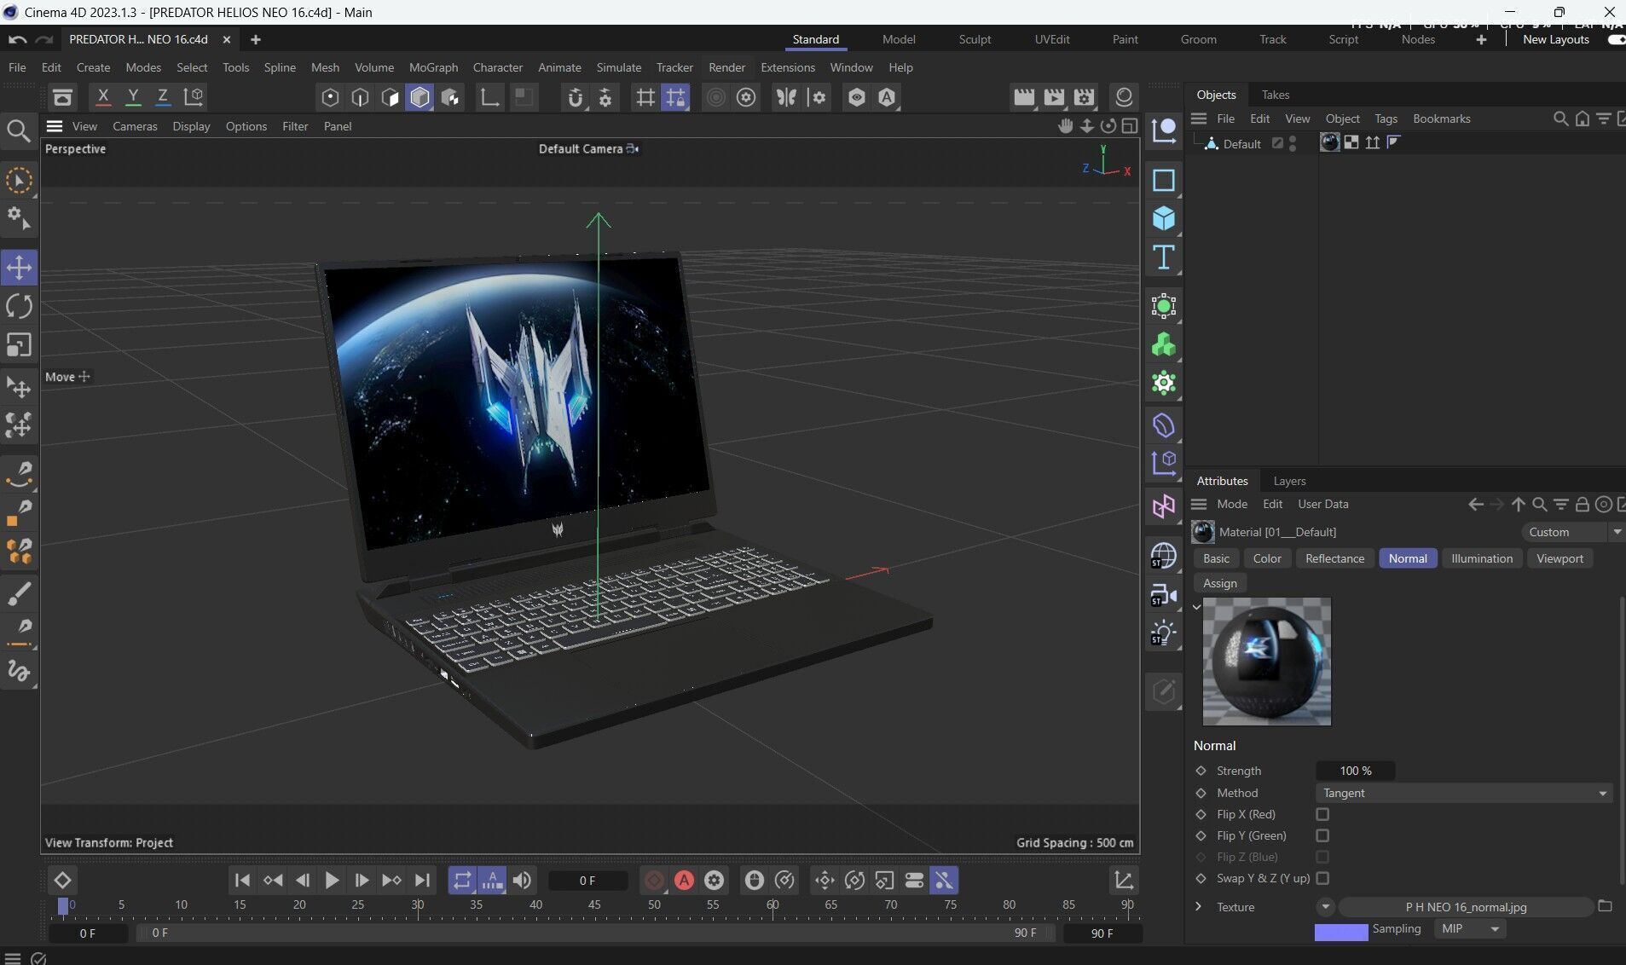
Task: Switch to the Sculpt layout
Action: click(975, 39)
